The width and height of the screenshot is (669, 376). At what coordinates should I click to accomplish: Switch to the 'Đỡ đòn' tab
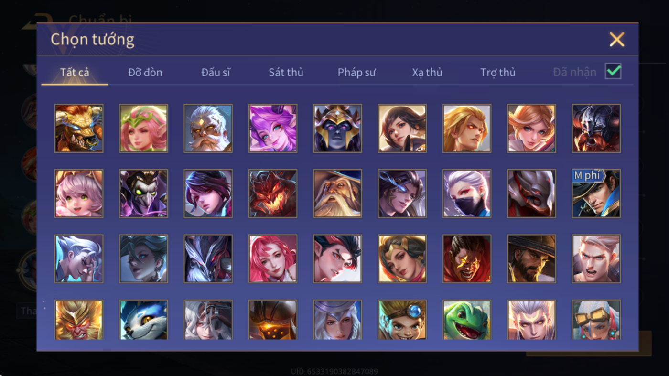tap(145, 73)
